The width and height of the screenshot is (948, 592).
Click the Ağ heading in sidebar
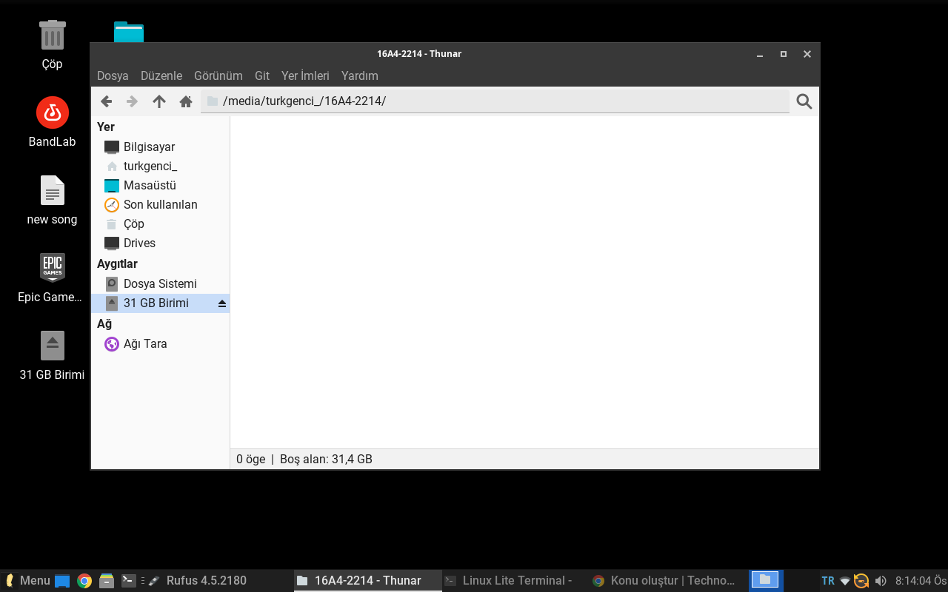click(x=104, y=324)
